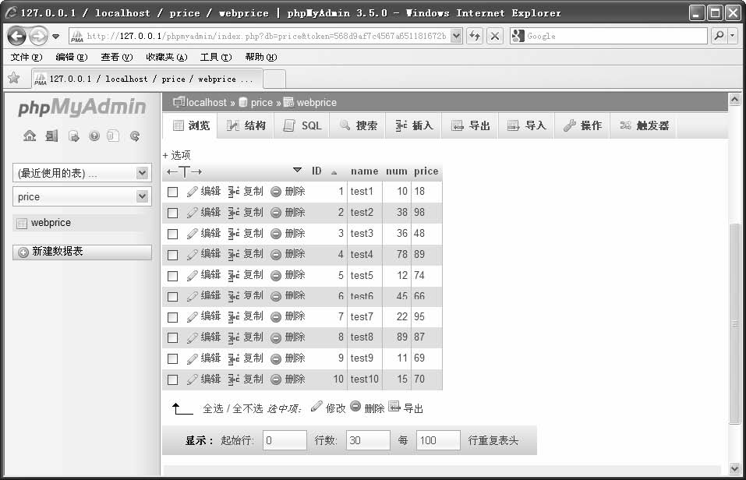Click the webprice table link in sidebar

(x=51, y=223)
